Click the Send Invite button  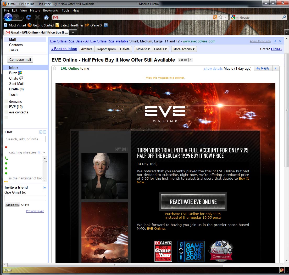pyautogui.click(x=12, y=205)
